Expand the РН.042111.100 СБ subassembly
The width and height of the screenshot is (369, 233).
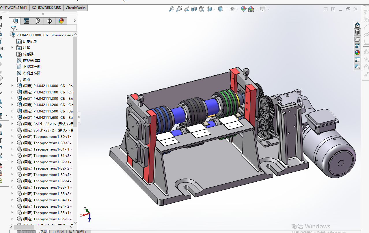12,92
